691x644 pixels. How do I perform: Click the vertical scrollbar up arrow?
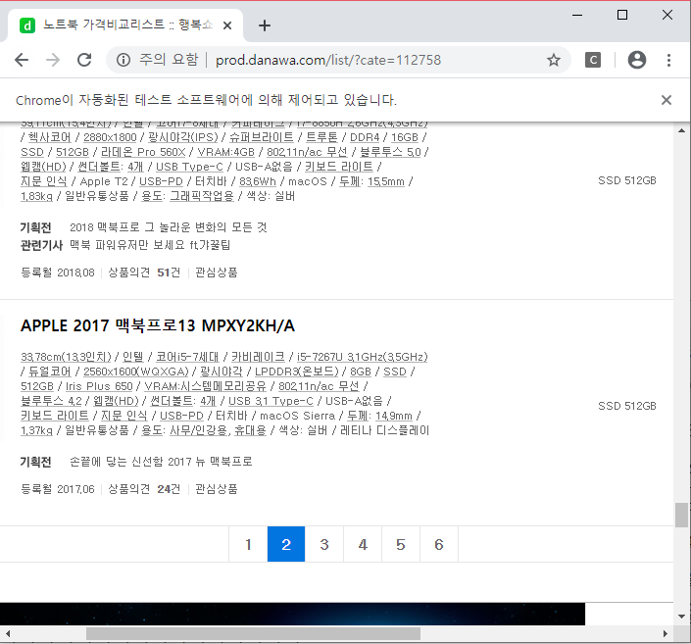[x=682, y=131]
